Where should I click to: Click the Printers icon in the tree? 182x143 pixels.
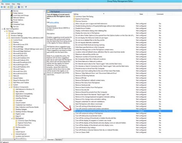[12, 22]
